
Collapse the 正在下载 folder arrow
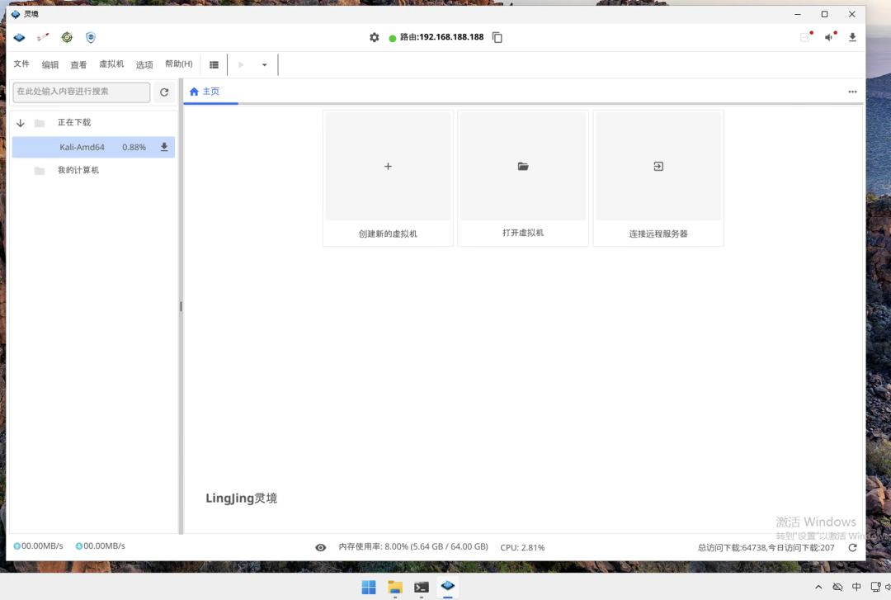click(x=21, y=123)
